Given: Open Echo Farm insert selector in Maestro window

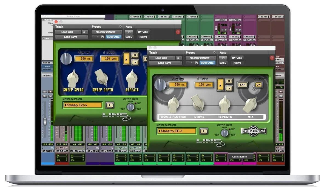Looking at the screenshot, I should (x=166, y=63).
